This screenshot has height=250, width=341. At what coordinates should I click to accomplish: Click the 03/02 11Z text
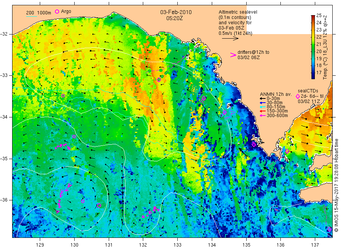click(309, 101)
